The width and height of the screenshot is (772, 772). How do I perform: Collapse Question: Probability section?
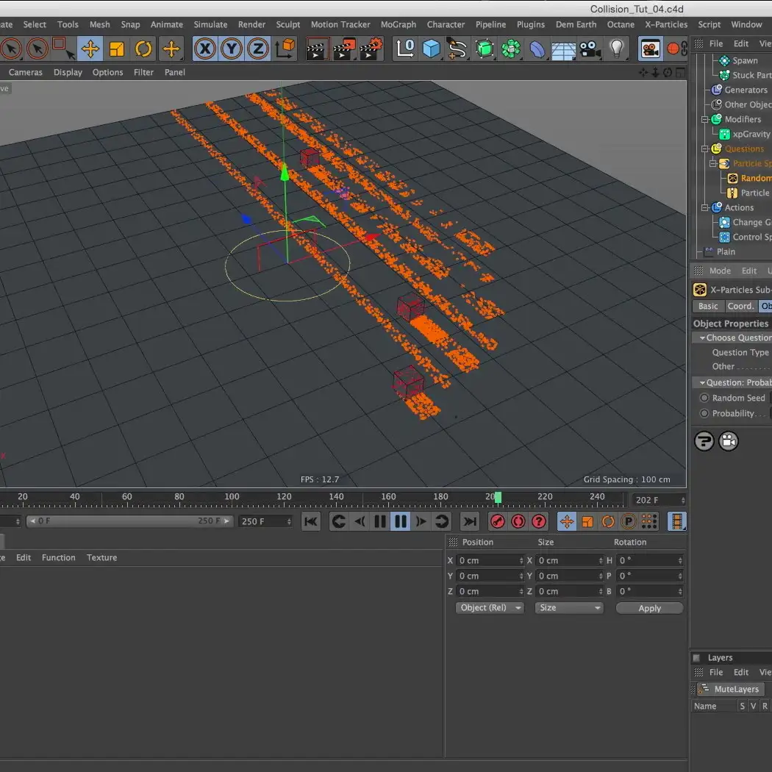tap(702, 383)
